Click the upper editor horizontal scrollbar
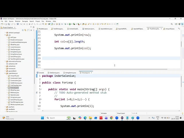Screen dimensions: 184x138 [x=106, y=69]
